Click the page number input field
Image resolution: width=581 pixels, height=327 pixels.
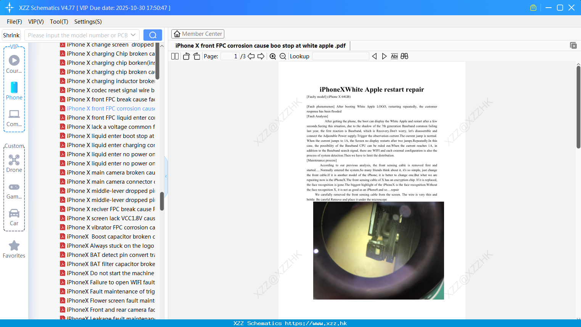click(230, 56)
